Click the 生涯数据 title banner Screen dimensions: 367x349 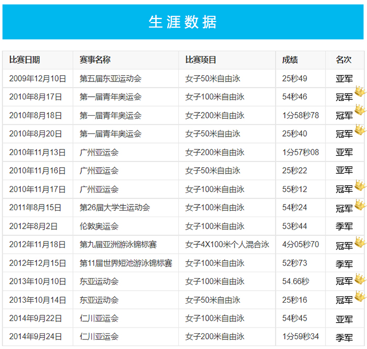pos(183,22)
